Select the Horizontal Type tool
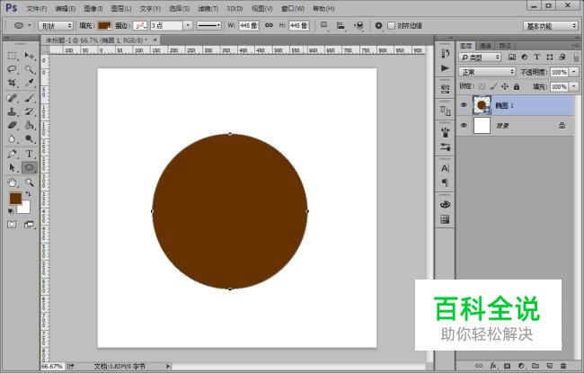The width and height of the screenshot is (584, 373). (29, 154)
